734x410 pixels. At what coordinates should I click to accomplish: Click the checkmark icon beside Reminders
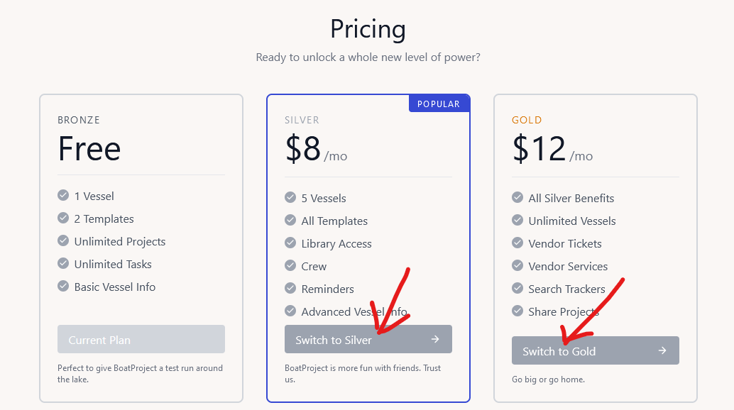[x=290, y=288]
